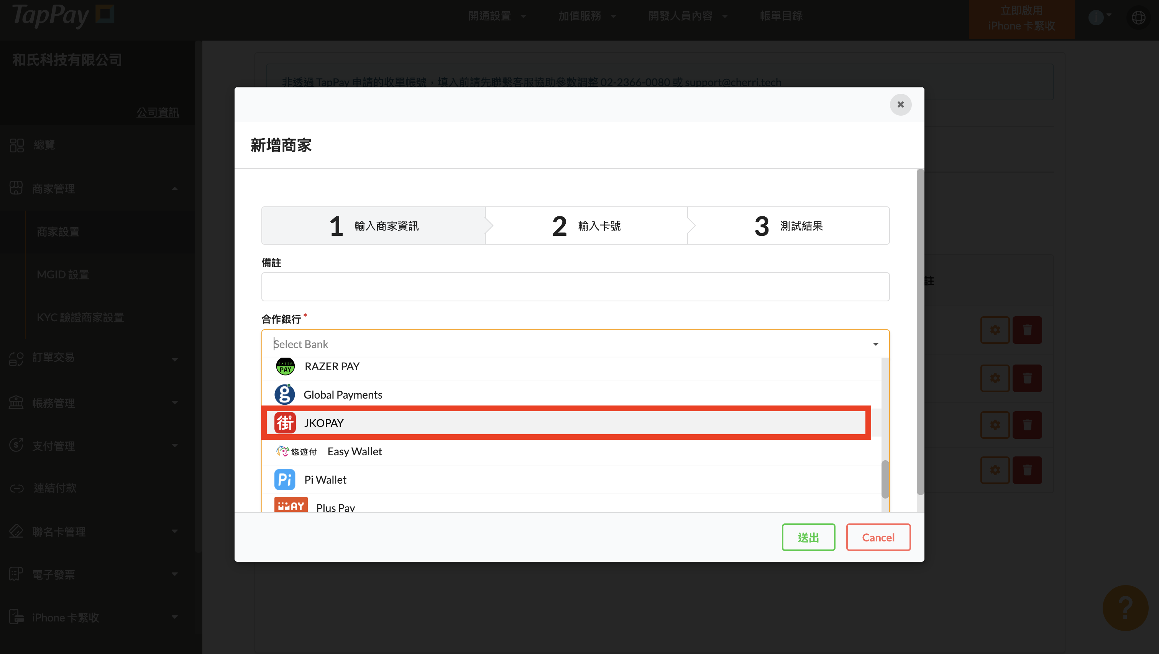Open the orange help question mark button
The height and width of the screenshot is (654, 1159).
(x=1125, y=607)
